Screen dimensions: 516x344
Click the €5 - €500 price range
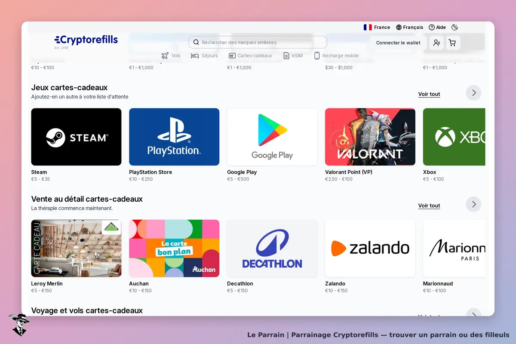[x=238, y=179]
